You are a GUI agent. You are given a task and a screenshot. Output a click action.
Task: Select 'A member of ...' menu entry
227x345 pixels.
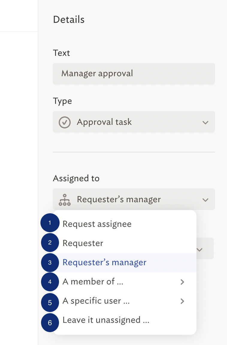(125, 282)
